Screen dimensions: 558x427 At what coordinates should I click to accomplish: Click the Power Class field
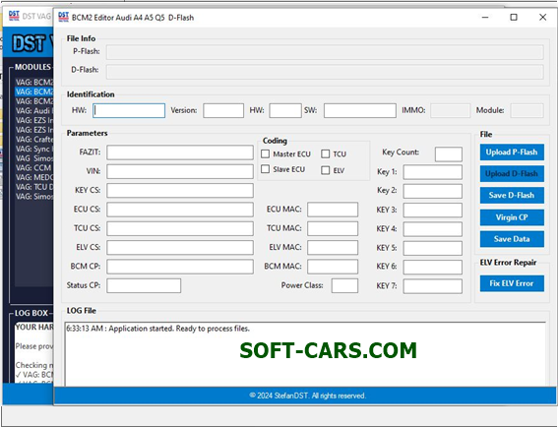pos(344,285)
